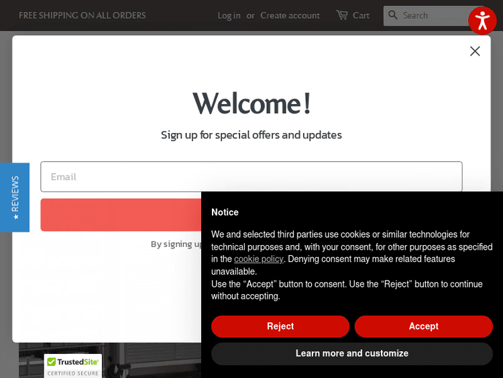Viewport: 503px width, 378px height.
Task: Accept cookies in the Notice banner
Action: pos(424,326)
